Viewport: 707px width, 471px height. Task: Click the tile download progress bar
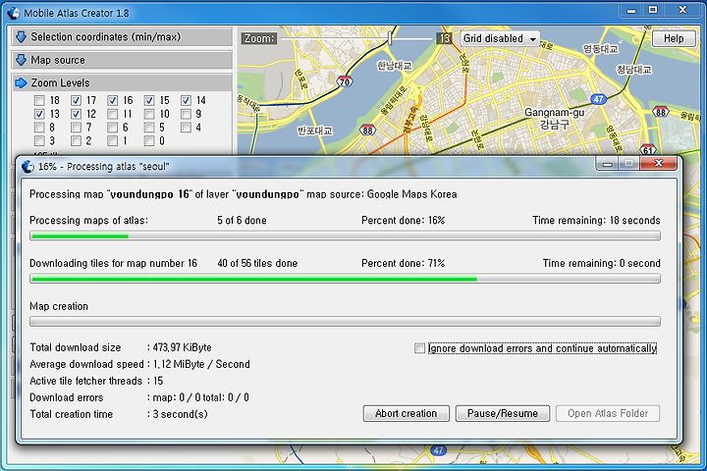tap(345, 279)
